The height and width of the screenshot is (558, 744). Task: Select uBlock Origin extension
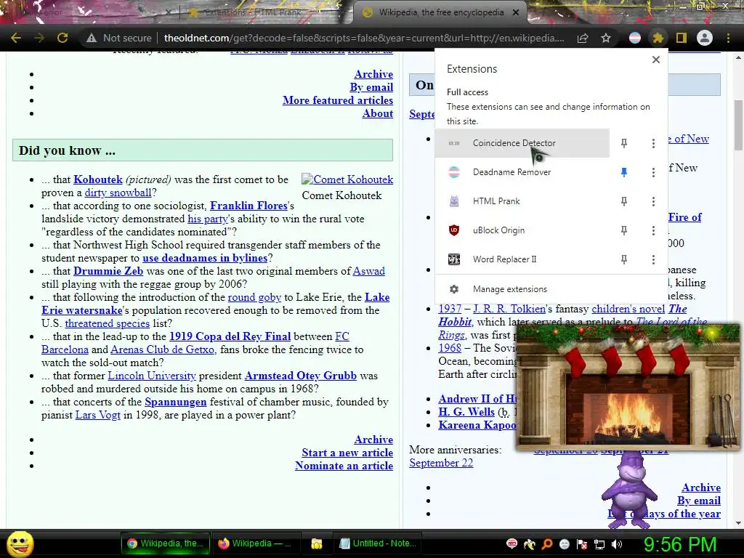[522, 230]
